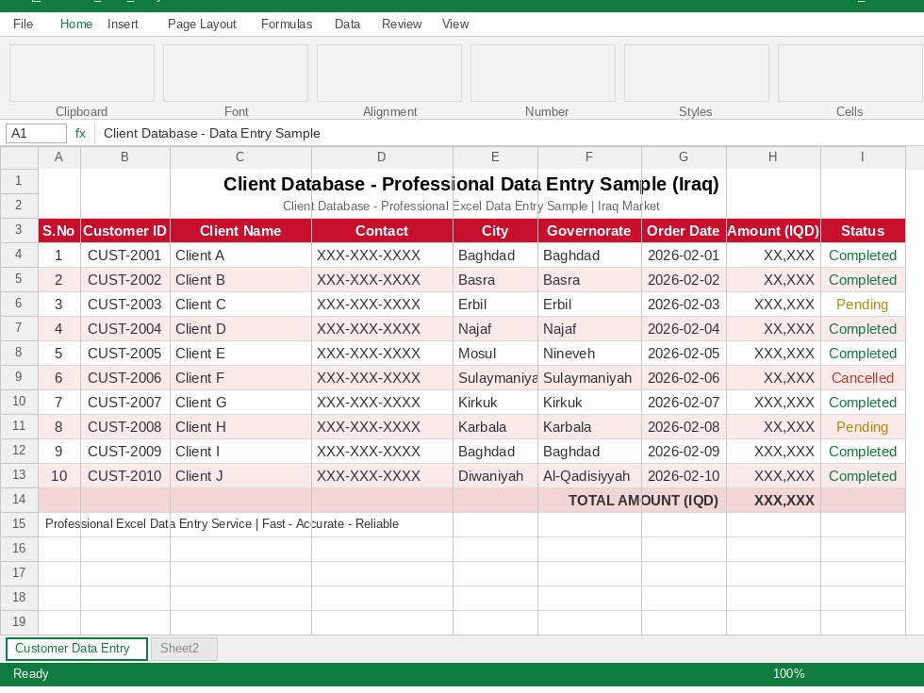Click the Governorate header cell
924x693 pixels.
coord(589,230)
